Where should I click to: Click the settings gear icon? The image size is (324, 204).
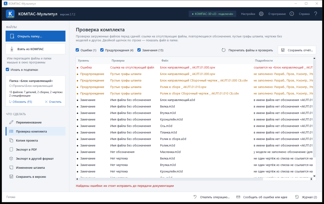coord(261,14)
